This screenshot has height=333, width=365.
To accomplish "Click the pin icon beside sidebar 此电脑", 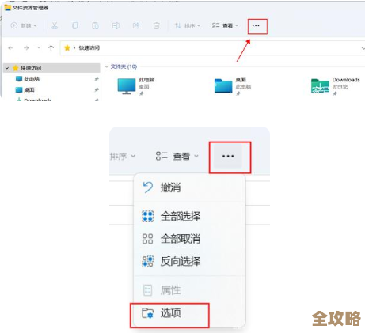I will click(97, 79).
